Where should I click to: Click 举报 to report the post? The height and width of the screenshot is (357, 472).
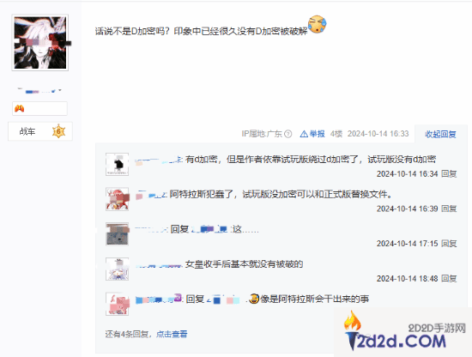click(x=317, y=134)
